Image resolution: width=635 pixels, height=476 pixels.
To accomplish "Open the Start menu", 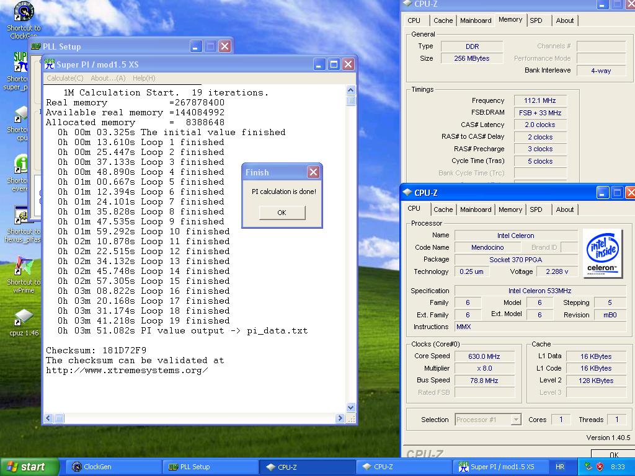I will 29,467.
